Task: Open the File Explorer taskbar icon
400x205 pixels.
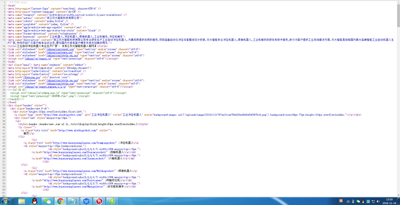Action: pos(23,201)
